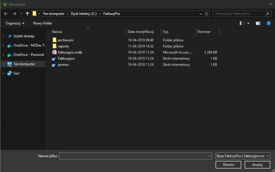Expand the Szybki dostęp tree node
This screenshot has height=172, width=275.
coord(3,36)
